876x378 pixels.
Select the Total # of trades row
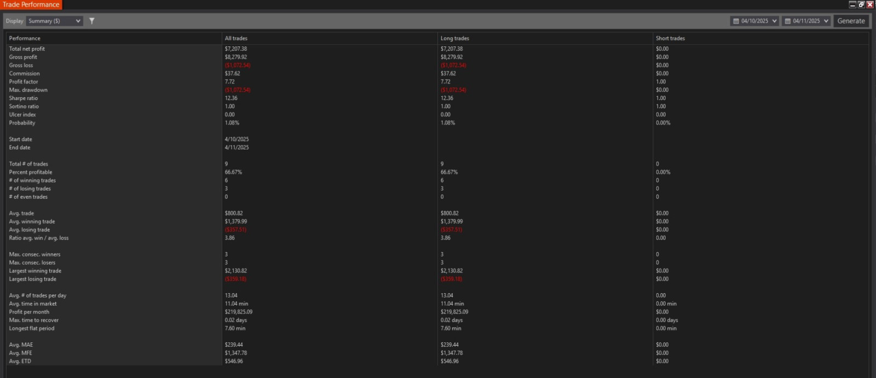(x=28, y=164)
